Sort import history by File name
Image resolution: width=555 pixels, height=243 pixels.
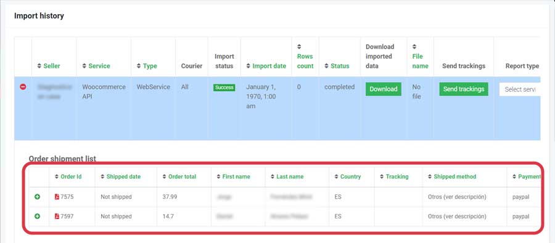click(420, 56)
